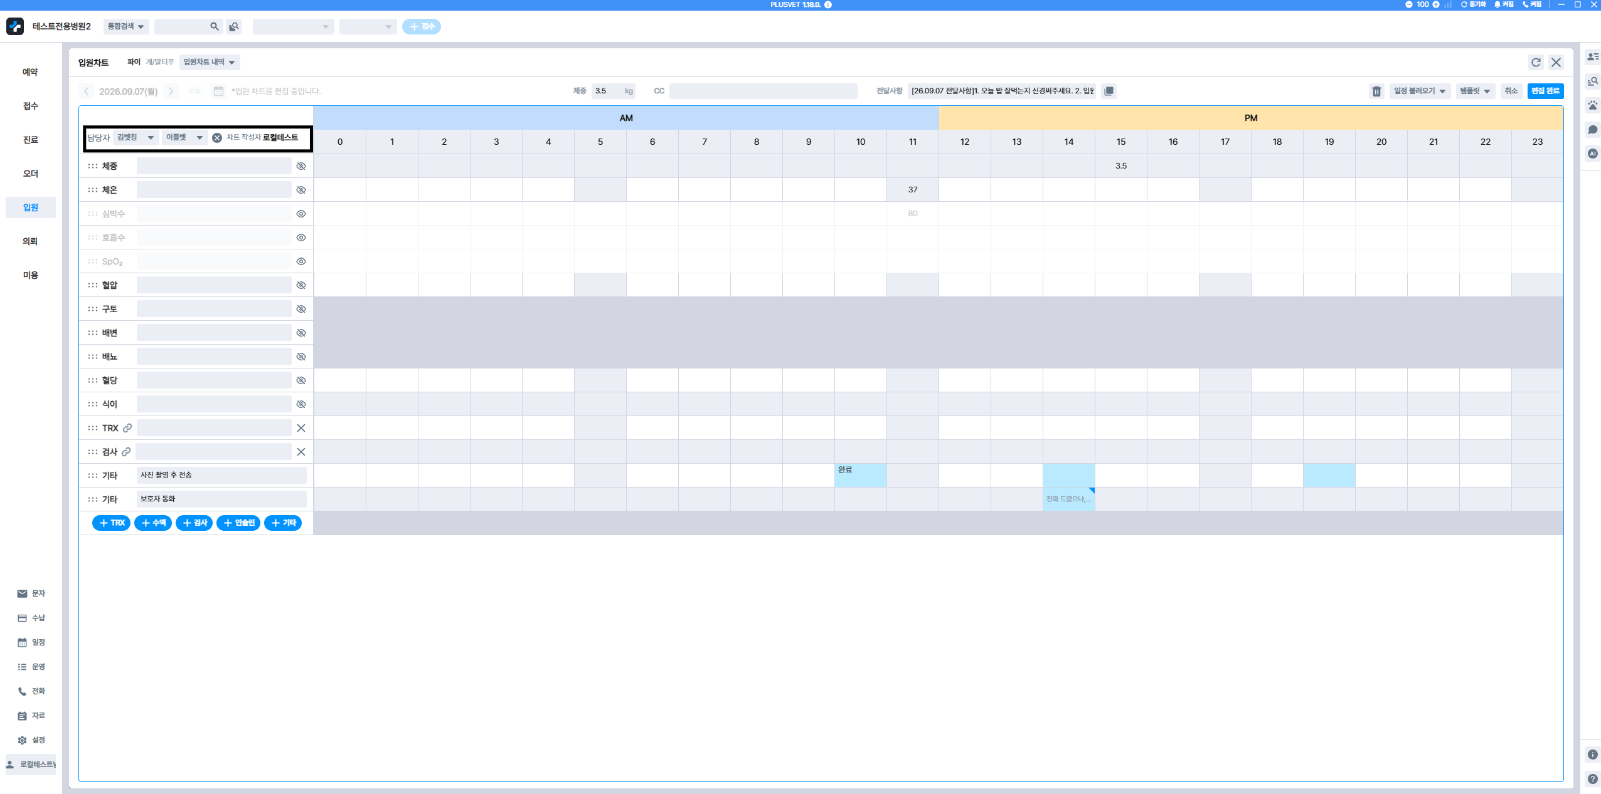Go to 미용 in the left navigation

[x=30, y=275]
